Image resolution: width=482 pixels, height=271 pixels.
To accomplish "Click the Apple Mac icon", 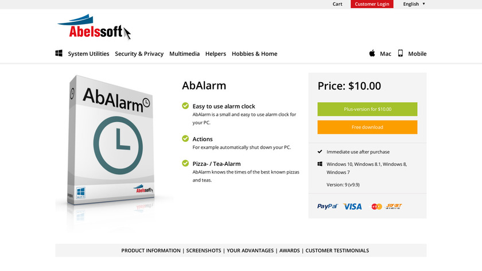I will tap(372, 53).
